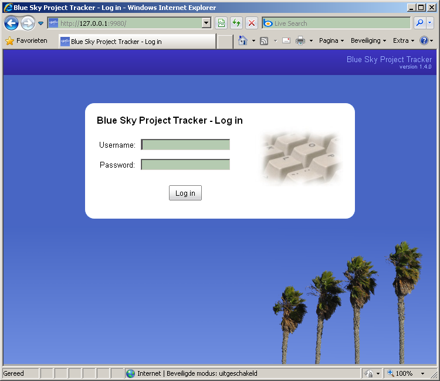440x381 pixels.
Task: Maximize the Internet Explorer window
Action: click(421, 7)
